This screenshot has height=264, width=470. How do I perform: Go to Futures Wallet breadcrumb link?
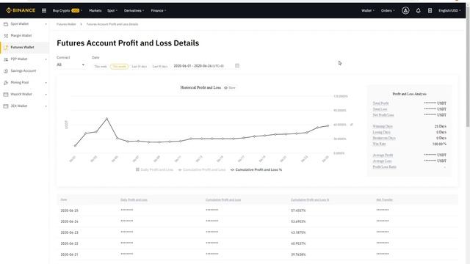pos(66,24)
